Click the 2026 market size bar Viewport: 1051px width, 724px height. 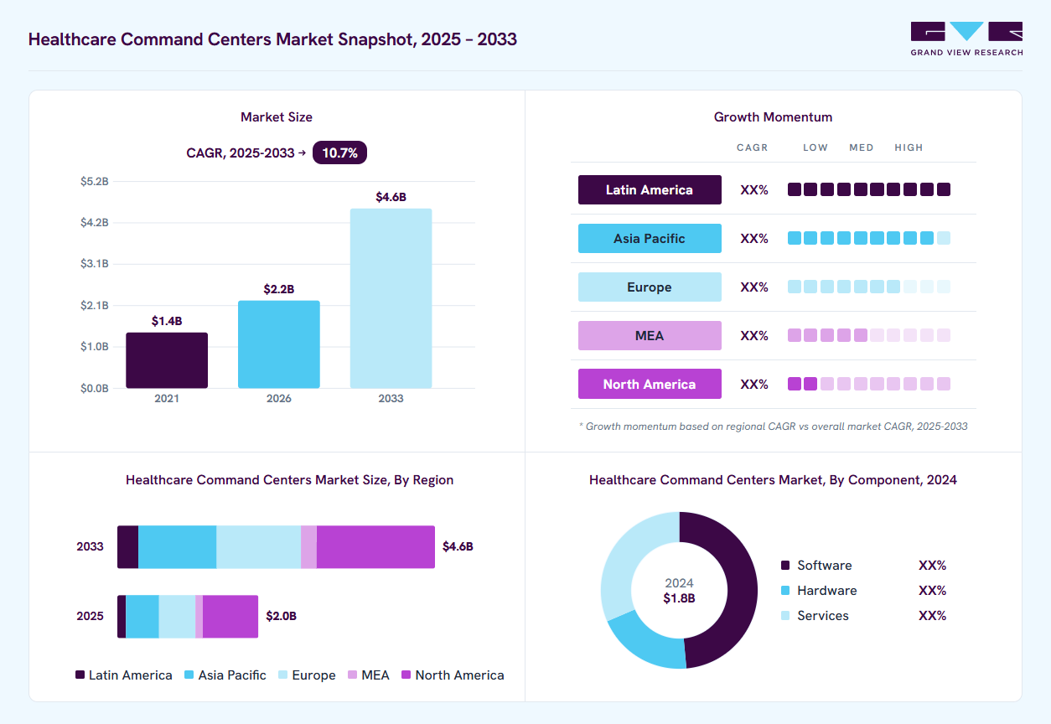click(279, 344)
